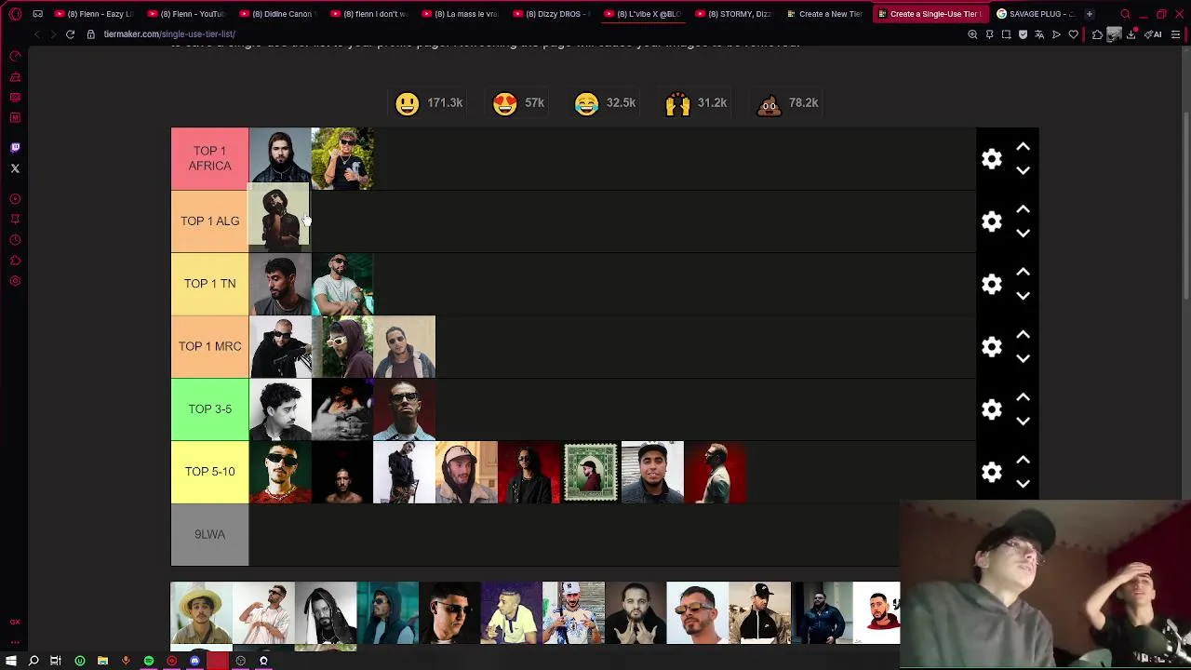
Task: Reload the page with refresh button
Action: coord(70,34)
